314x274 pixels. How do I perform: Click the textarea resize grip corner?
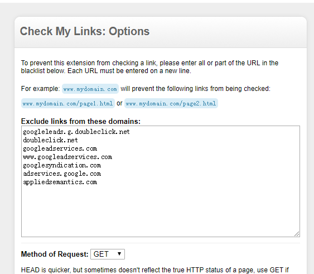297,234
